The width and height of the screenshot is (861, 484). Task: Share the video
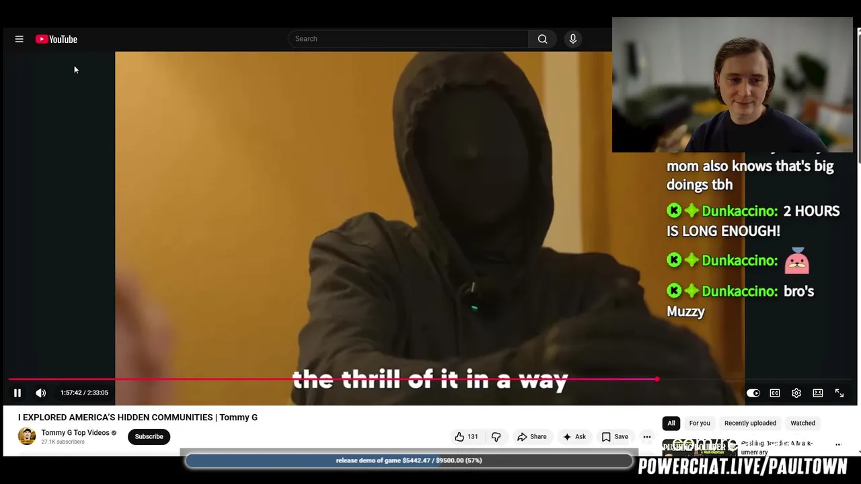click(531, 436)
